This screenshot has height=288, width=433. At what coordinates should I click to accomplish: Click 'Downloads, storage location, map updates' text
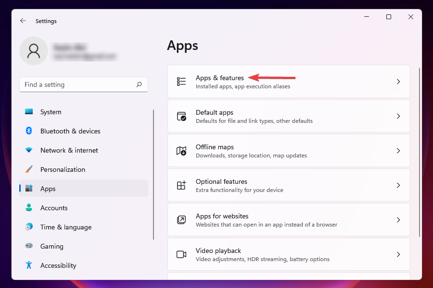click(251, 156)
